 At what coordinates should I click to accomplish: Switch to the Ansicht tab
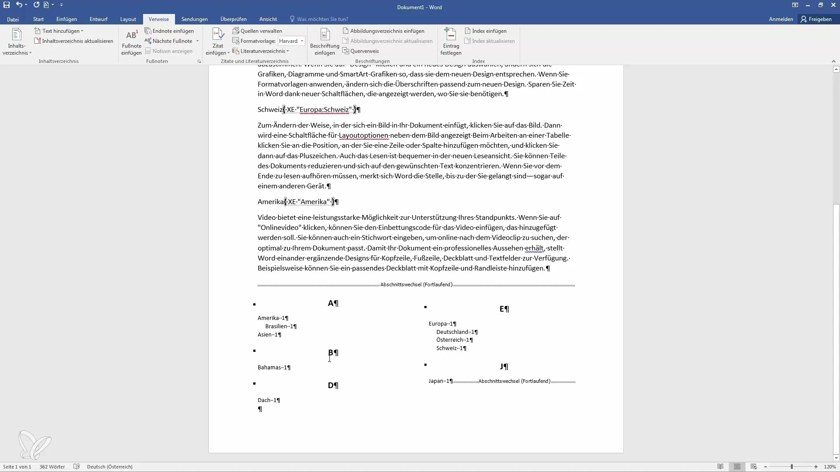click(x=268, y=19)
